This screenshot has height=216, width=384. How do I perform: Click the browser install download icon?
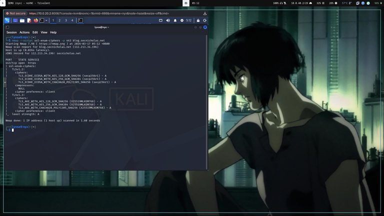coord(205,13)
